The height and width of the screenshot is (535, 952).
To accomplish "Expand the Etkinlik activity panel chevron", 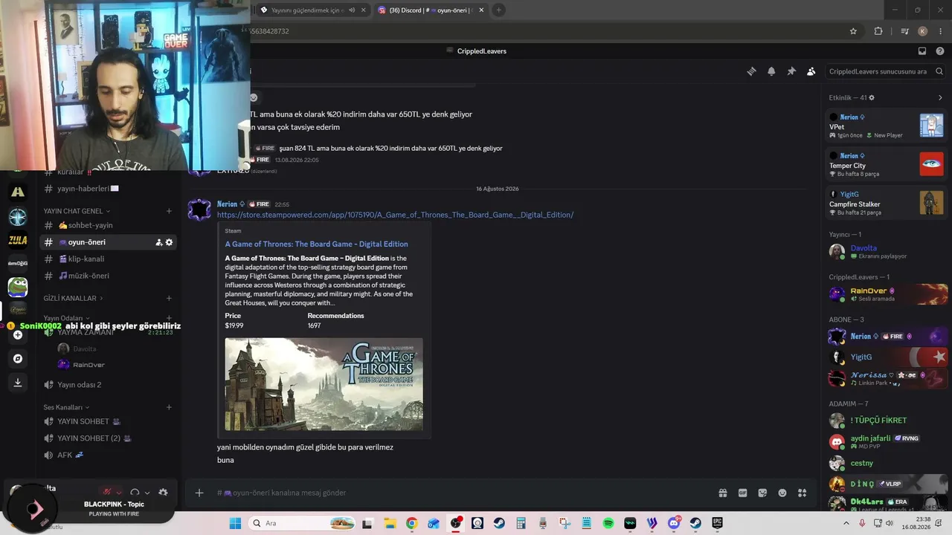I will (940, 97).
